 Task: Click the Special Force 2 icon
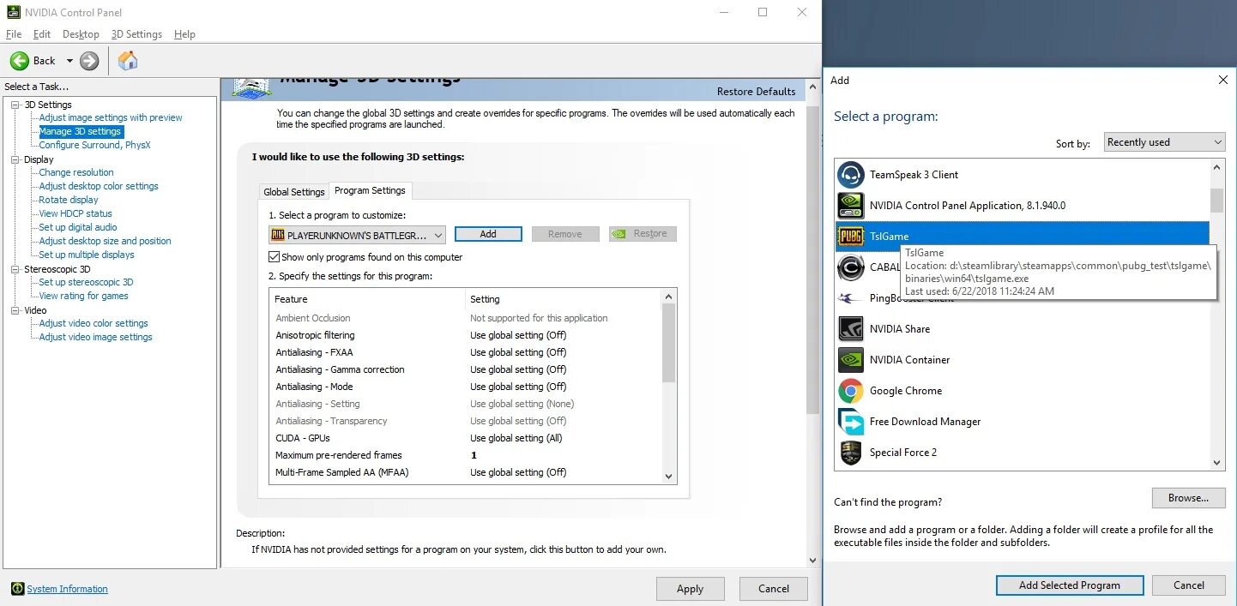850,453
